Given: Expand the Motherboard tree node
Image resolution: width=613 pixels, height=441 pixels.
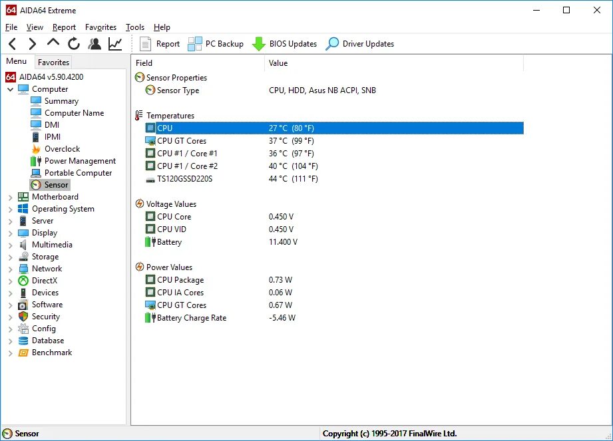Looking at the screenshot, I should pyautogui.click(x=11, y=198).
